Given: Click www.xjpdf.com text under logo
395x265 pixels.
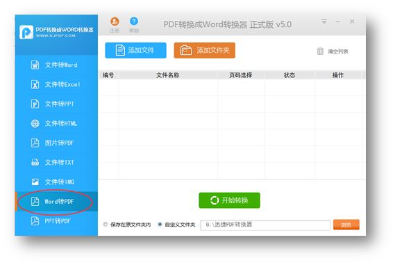Looking at the screenshot, I should tap(56, 35).
